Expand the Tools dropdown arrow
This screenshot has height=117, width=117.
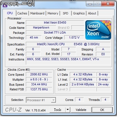pyautogui.click(x=68, y=110)
